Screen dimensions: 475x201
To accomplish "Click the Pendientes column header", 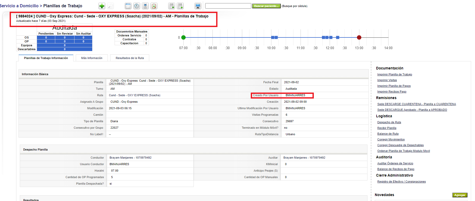I will pos(46,34).
